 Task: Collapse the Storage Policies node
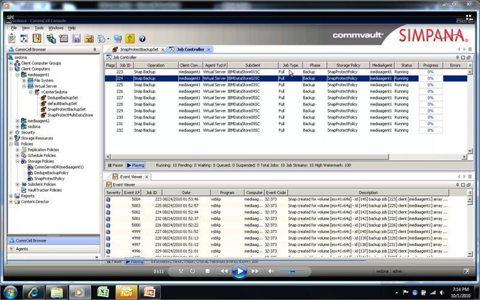(17, 161)
